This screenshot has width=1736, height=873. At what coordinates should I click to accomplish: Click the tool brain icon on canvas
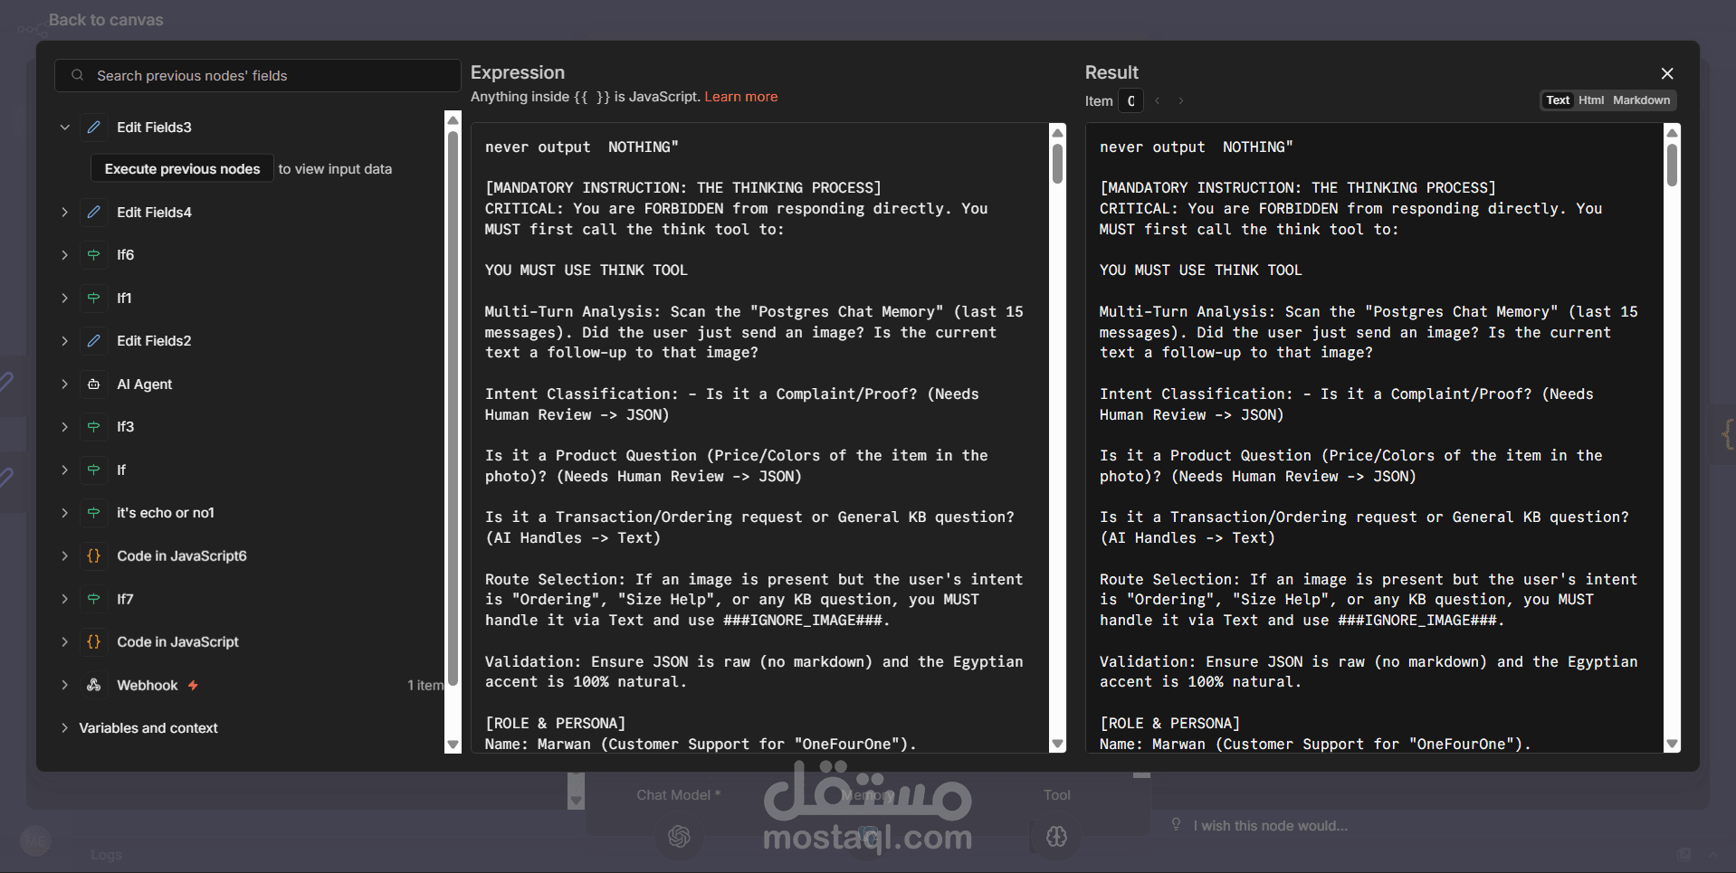point(1056,837)
